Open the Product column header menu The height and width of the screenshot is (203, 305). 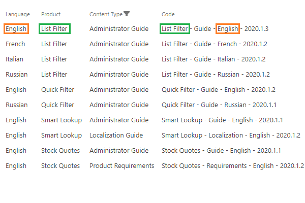[51, 14]
